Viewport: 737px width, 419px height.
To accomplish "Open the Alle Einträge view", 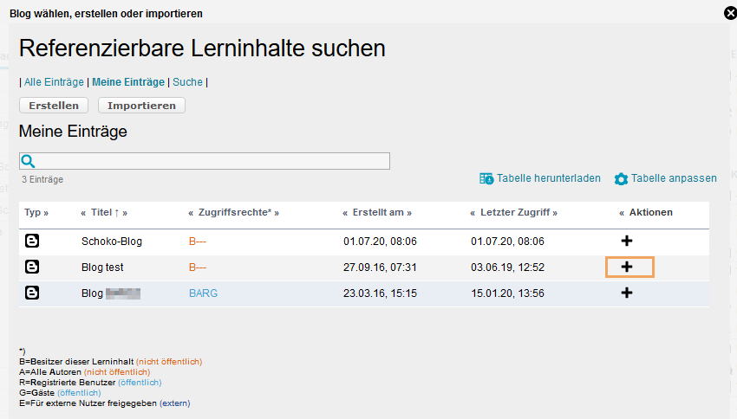I will 54,82.
